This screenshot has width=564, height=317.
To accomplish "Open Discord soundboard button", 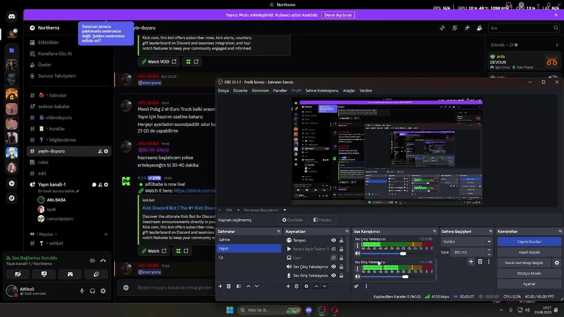I will (96, 274).
